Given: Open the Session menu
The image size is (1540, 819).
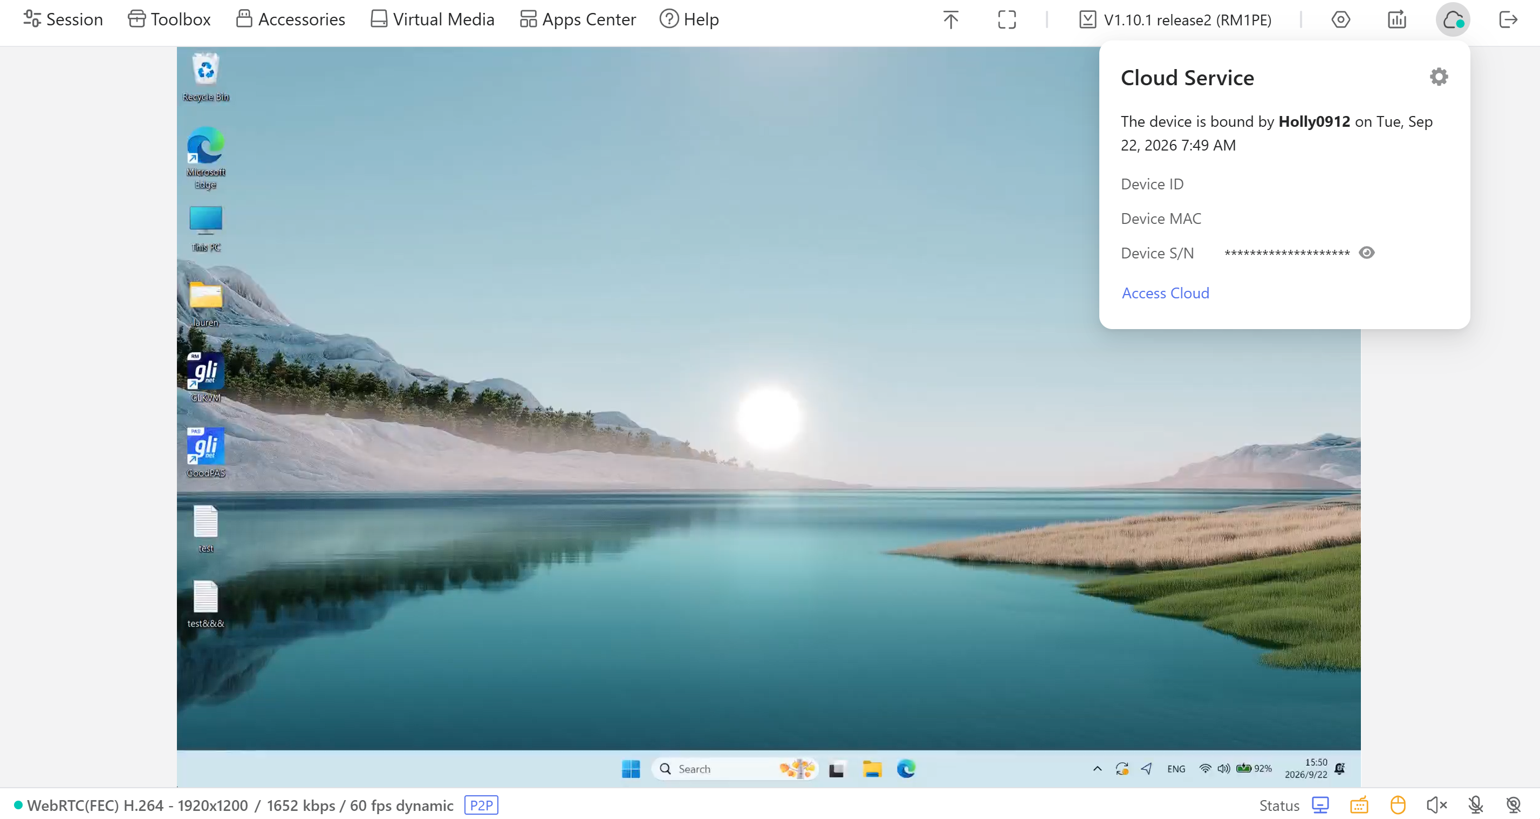Looking at the screenshot, I should click(x=63, y=19).
